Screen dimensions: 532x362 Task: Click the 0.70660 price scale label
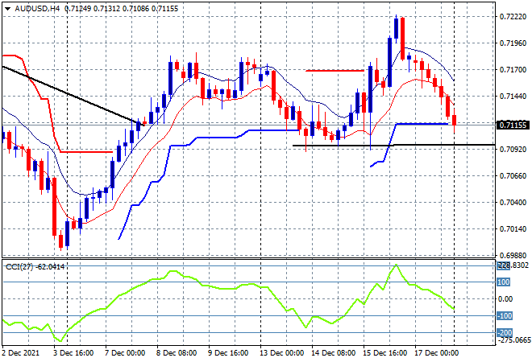(x=513, y=175)
